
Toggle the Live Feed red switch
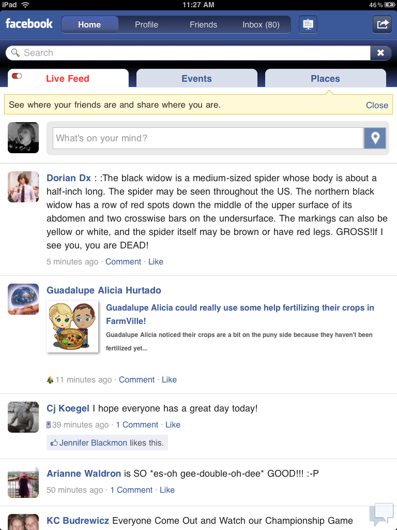coord(17,76)
